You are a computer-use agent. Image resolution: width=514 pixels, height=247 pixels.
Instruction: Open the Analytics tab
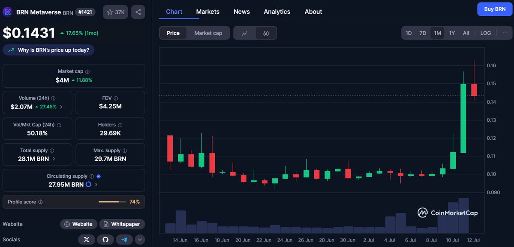tap(277, 12)
